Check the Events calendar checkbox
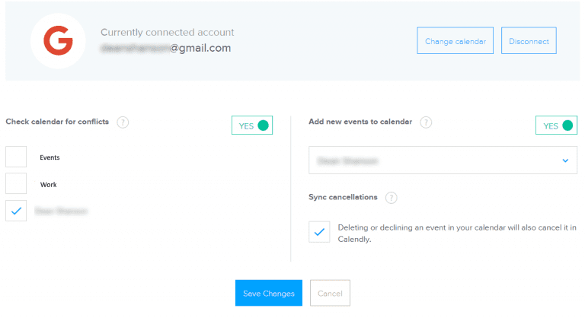 point(16,157)
